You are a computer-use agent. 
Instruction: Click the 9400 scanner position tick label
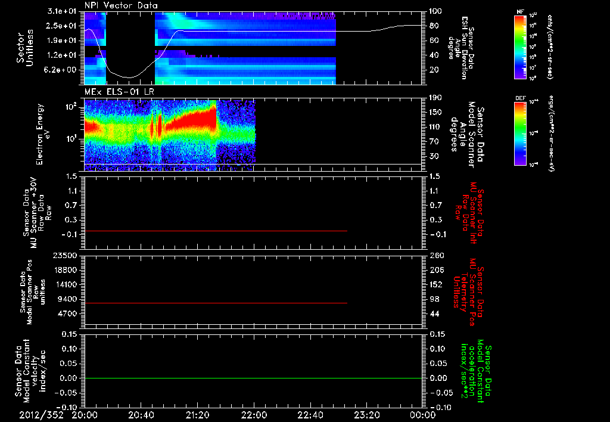pyautogui.click(x=68, y=299)
